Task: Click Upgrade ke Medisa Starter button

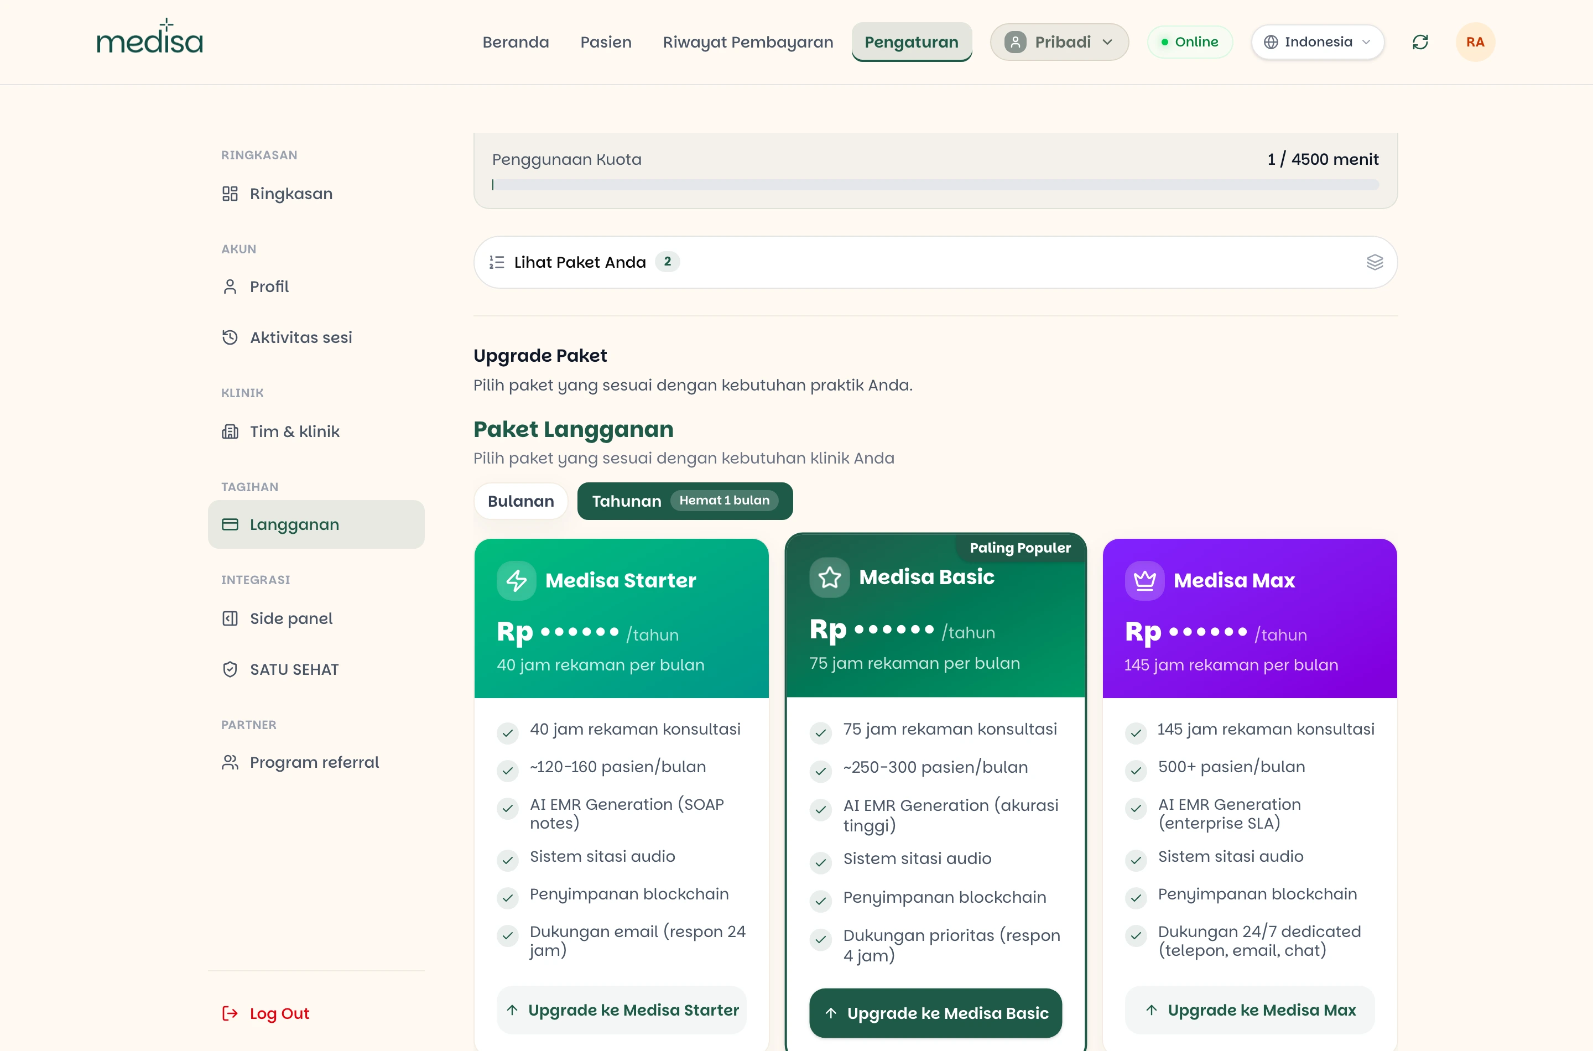Action: click(621, 1010)
